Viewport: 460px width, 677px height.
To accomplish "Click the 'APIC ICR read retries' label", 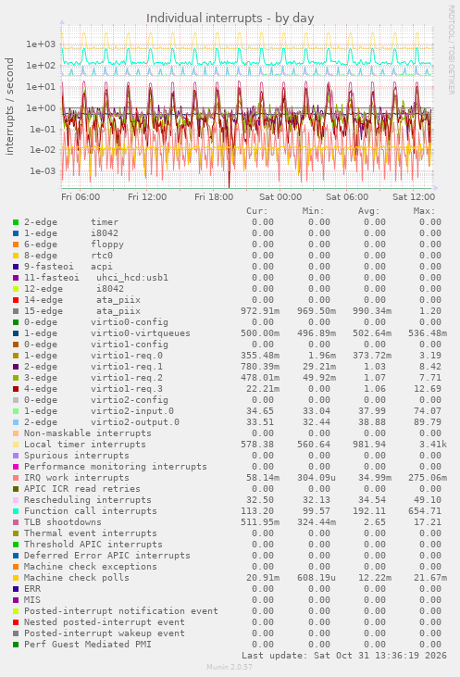I will tap(82, 489).
